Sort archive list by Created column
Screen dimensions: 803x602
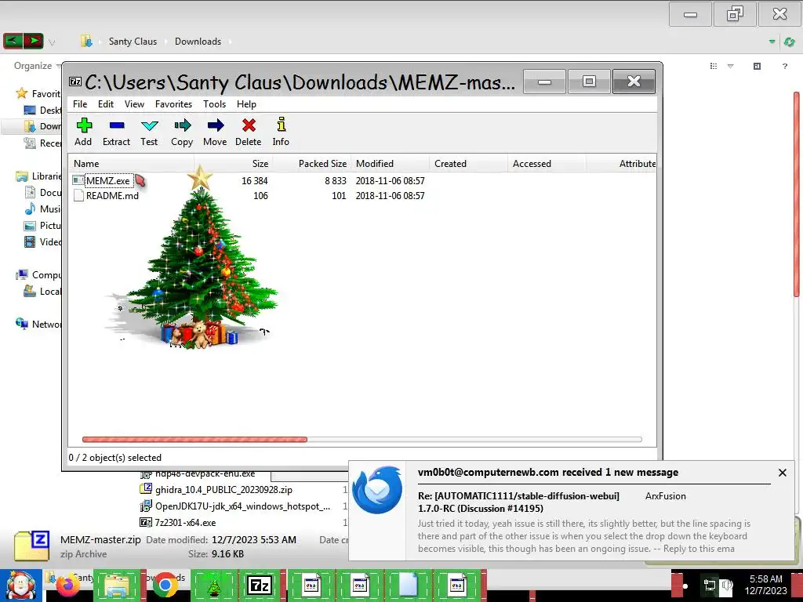tap(468, 164)
